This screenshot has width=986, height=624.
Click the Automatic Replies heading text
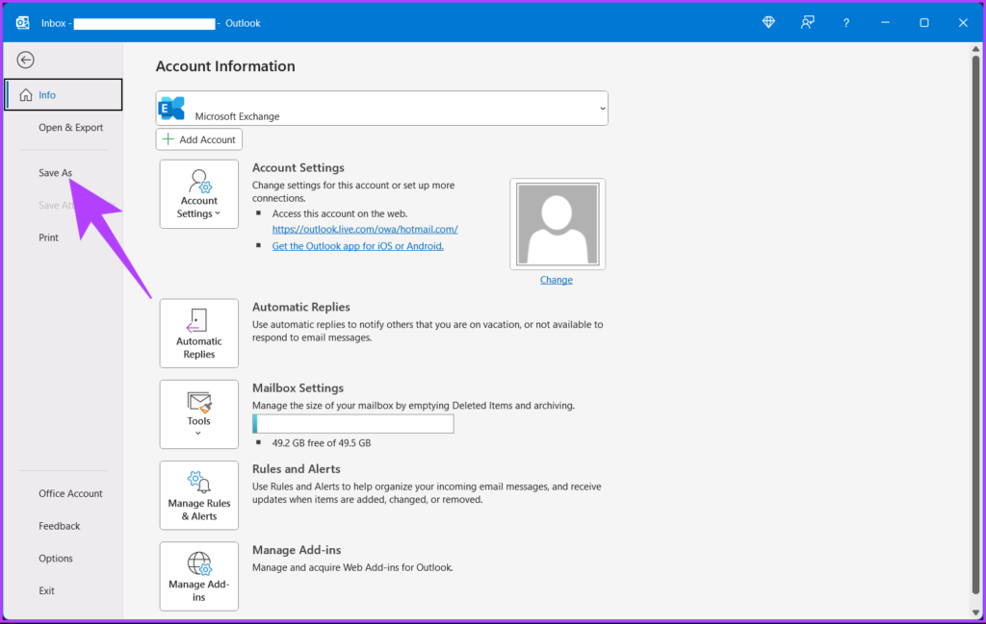click(x=301, y=307)
